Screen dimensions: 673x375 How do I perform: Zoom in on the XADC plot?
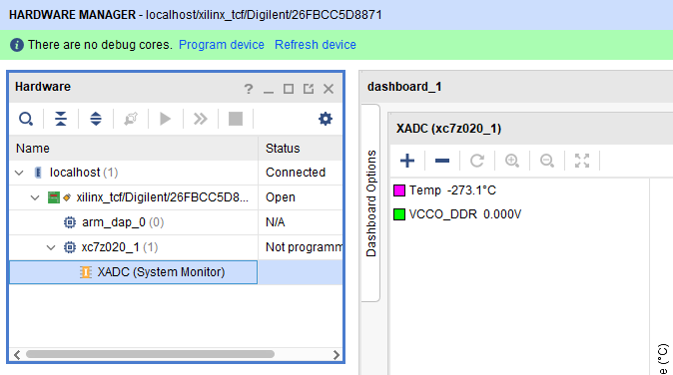click(x=512, y=161)
